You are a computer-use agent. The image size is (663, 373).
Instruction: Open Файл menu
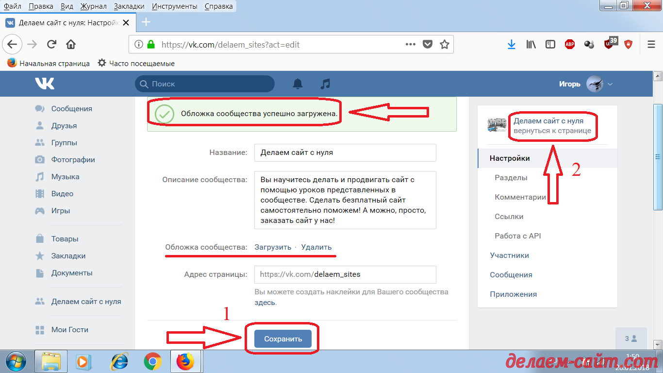click(x=12, y=6)
